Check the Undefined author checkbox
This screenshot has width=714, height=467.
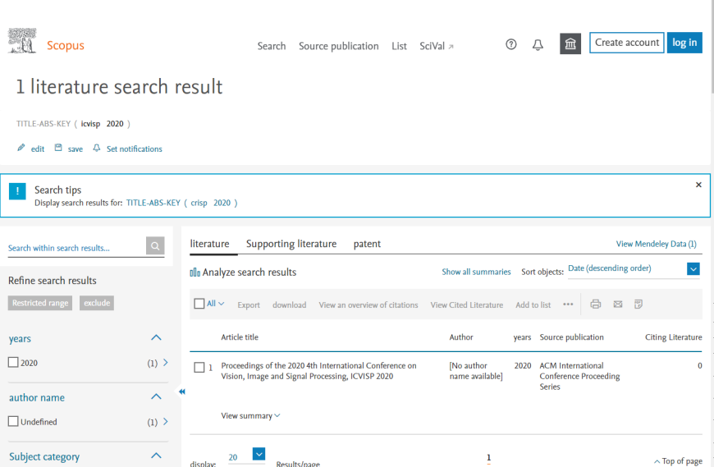(13, 422)
